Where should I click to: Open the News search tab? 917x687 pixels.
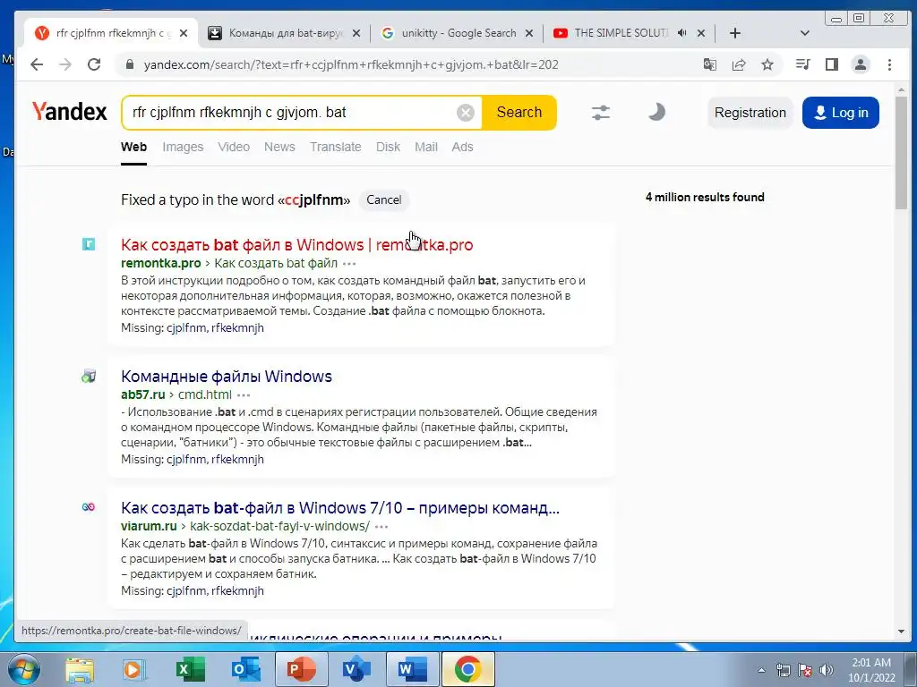coord(279,148)
